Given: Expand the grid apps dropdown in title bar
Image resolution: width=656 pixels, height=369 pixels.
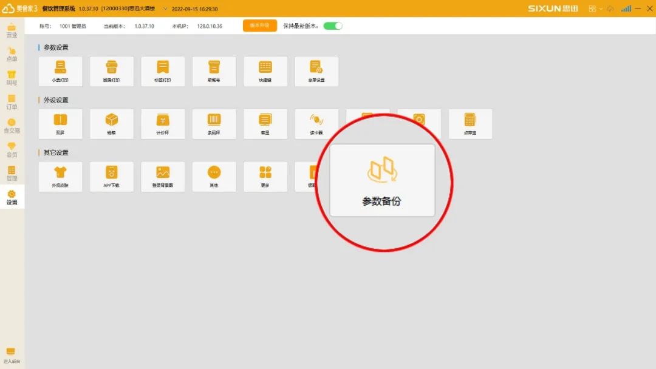Looking at the screenshot, I should (595, 8).
